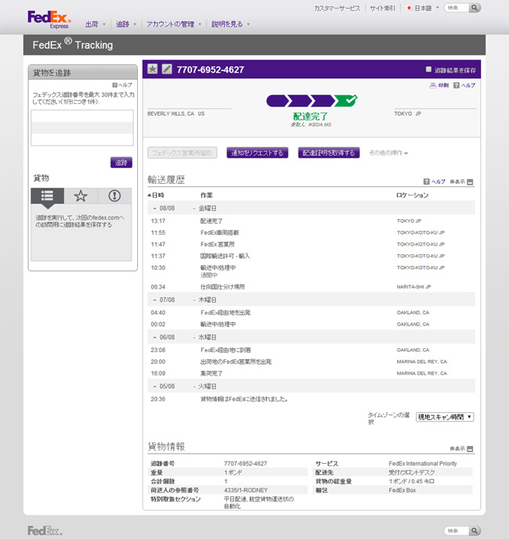Click help icon next to 輸送履歴 header
Screen dimensions: 509x539
[x=427, y=181]
